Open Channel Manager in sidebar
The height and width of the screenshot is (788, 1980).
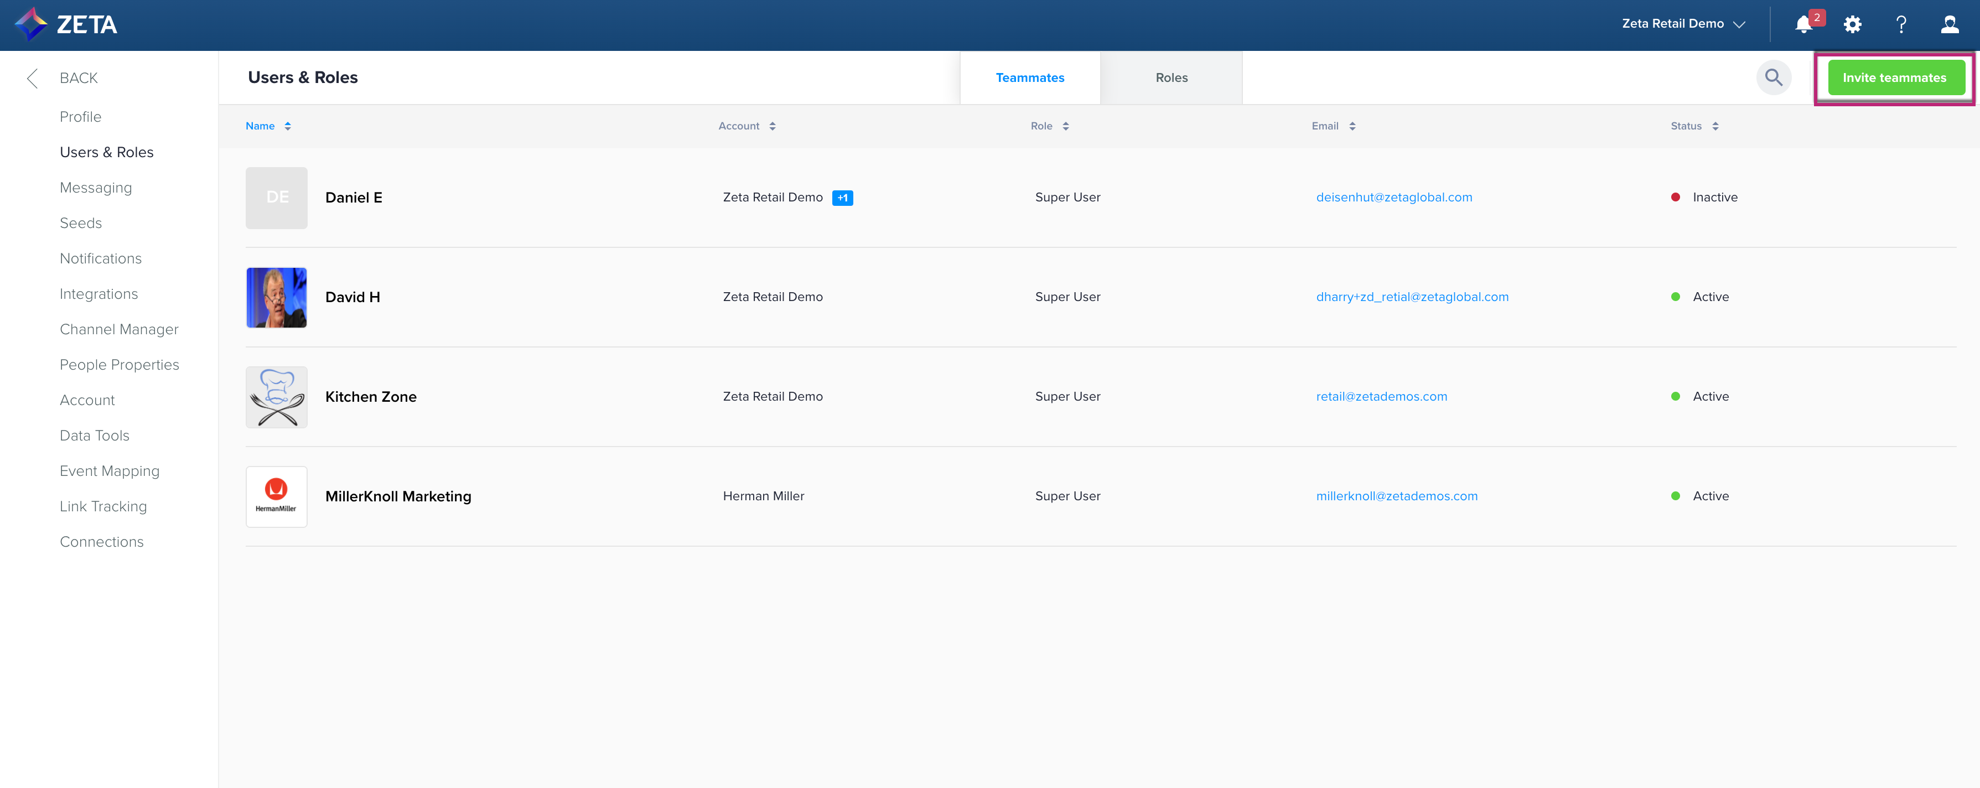[x=119, y=329]
